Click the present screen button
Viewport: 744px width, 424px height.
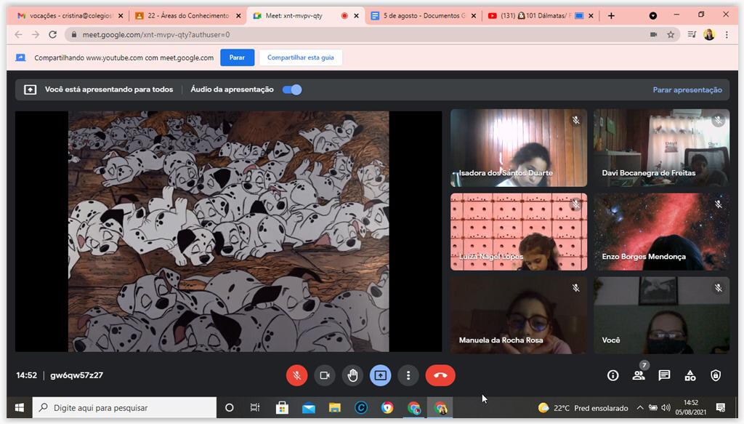coord(380,375)
